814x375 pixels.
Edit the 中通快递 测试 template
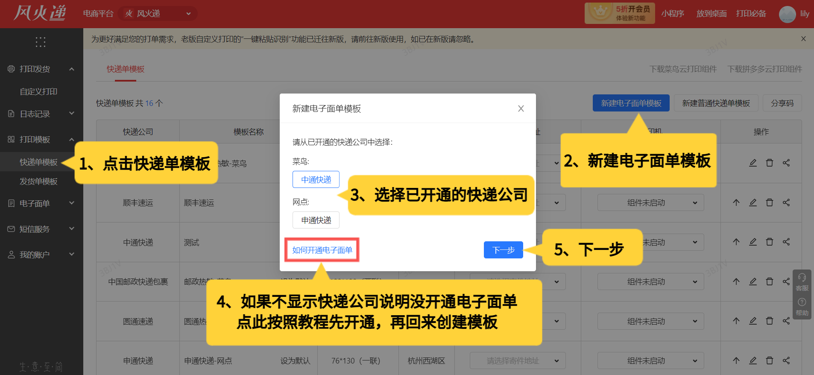tap(753, 242)
